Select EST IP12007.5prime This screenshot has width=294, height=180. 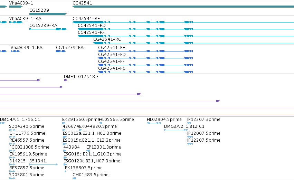(x=203, y=133)
